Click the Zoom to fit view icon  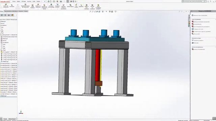[x=90, y=12]
